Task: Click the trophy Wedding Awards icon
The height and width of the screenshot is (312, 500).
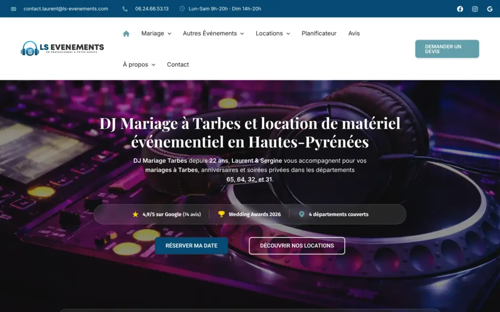Action: pos(221,214)
